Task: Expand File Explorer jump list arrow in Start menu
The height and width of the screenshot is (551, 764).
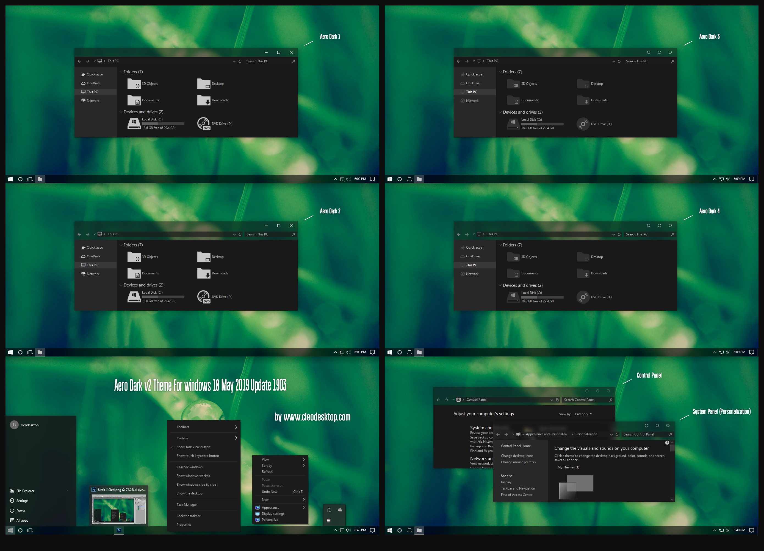Action: point(67,491)
